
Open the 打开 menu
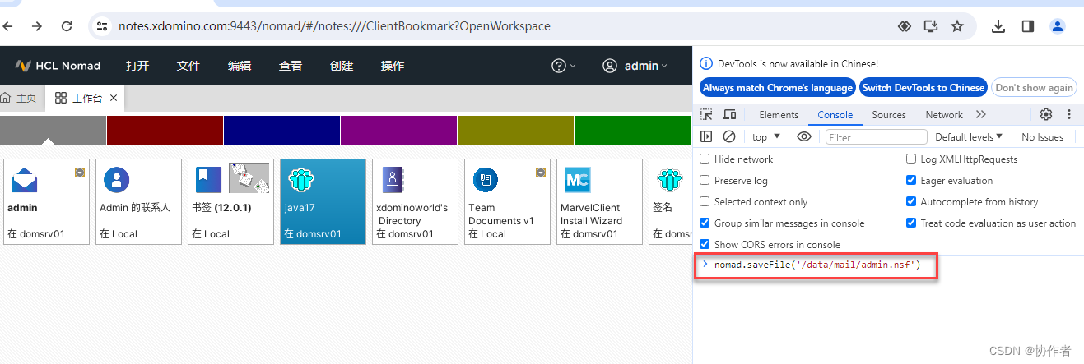(137, 66)
